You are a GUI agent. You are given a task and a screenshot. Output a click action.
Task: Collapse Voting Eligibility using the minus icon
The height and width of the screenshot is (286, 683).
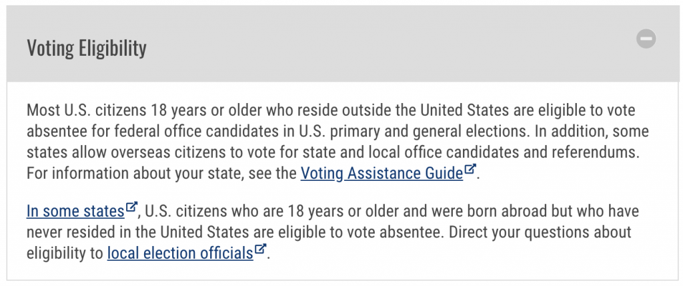(x=646, y=39)
